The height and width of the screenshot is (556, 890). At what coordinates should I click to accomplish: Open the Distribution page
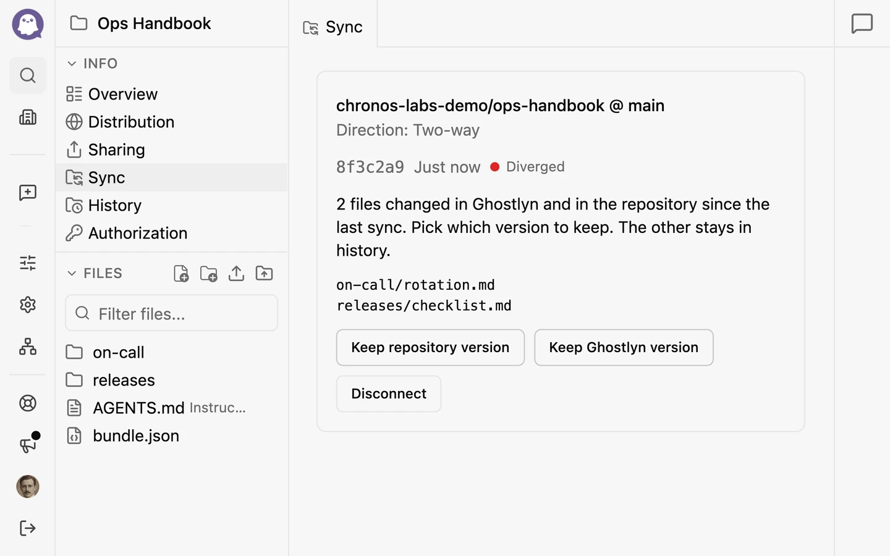(x=172, y=122)
